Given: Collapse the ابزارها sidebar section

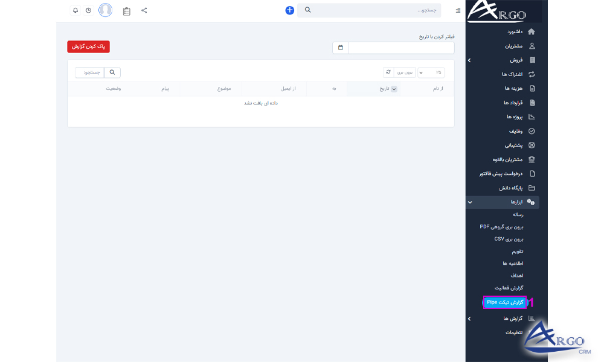Looking at the screenshot, I should pyautogui.click(x=470, y=202).
